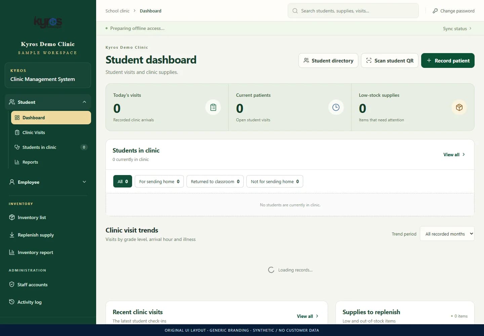
Task: Open Reports under the Student section
Action: pyautogui.click(x=51, y=162)
